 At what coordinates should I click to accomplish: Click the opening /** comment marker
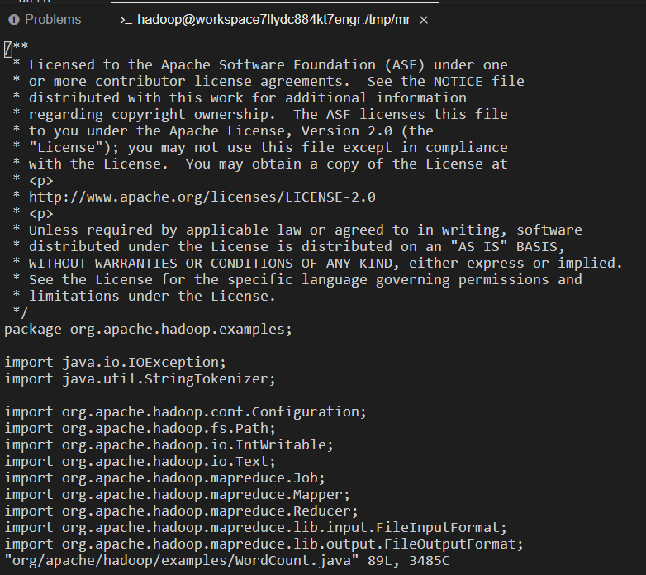tap(17, 48)
